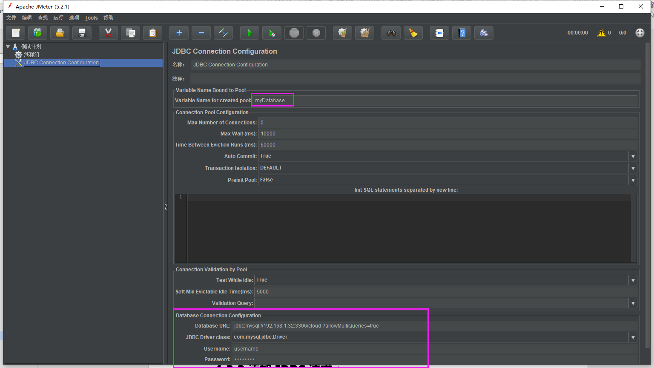Open the Templates icon in toolbar
This screenshot has width=654, height=368.
coord(38,33)
